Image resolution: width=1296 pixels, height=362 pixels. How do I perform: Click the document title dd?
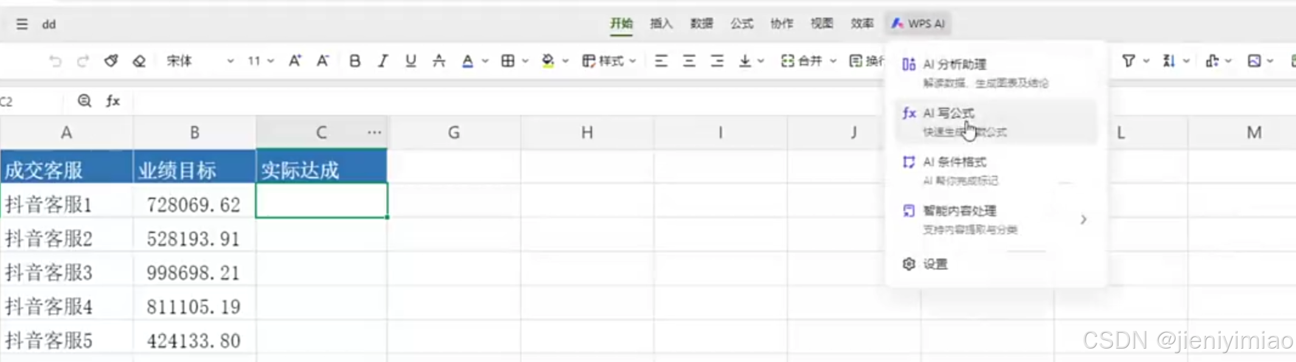pos(49,24)
